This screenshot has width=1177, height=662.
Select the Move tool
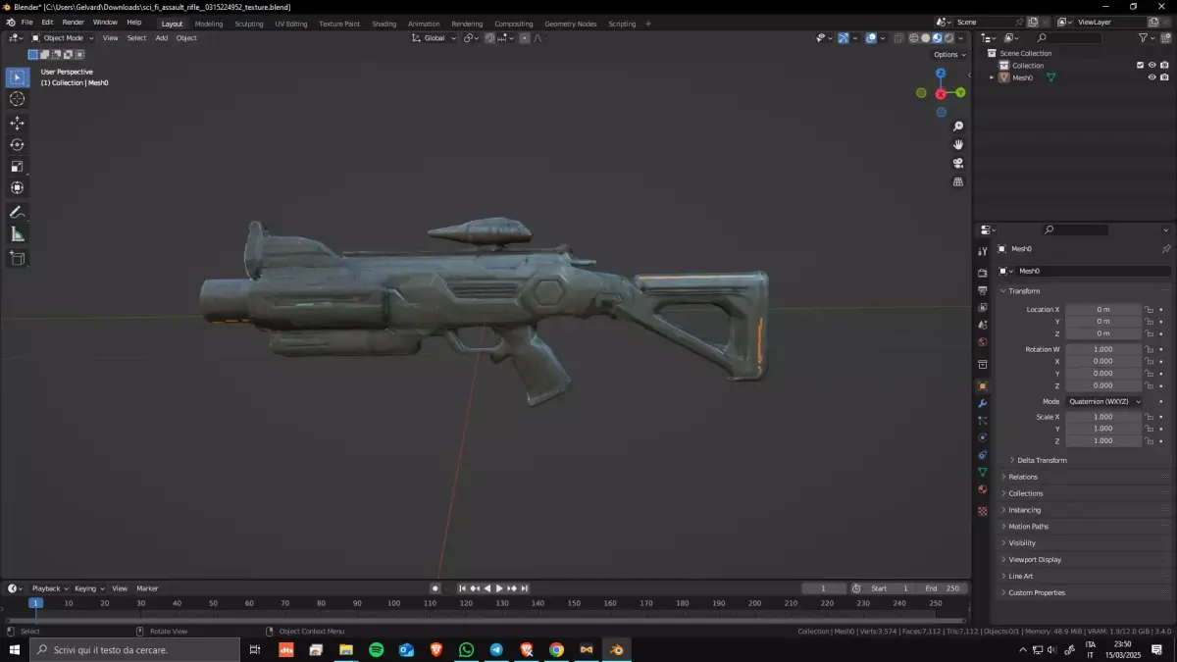17,123
